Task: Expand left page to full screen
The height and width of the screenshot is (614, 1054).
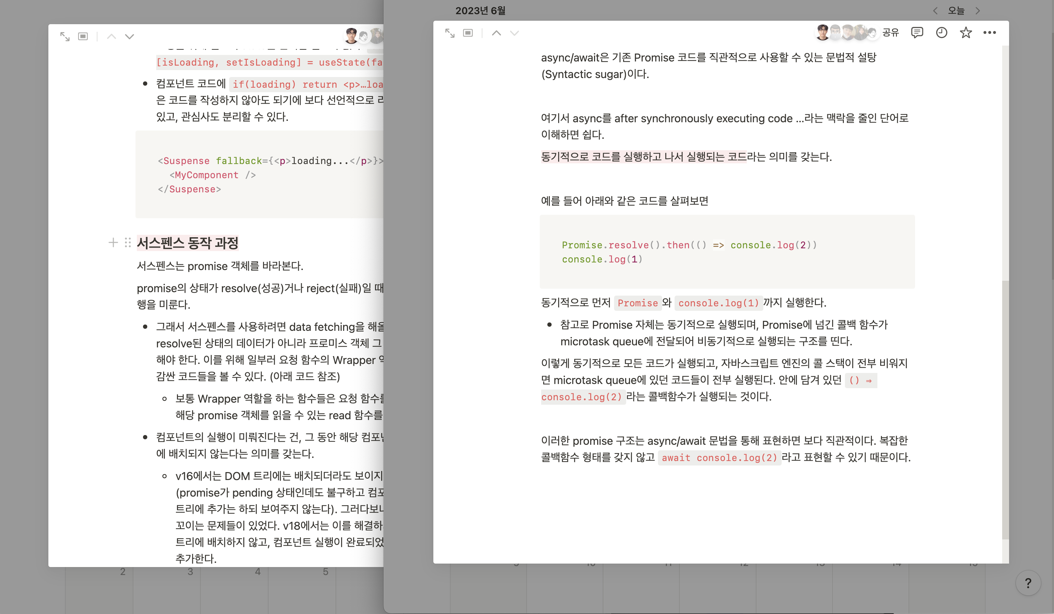Action: coord(65,36)
